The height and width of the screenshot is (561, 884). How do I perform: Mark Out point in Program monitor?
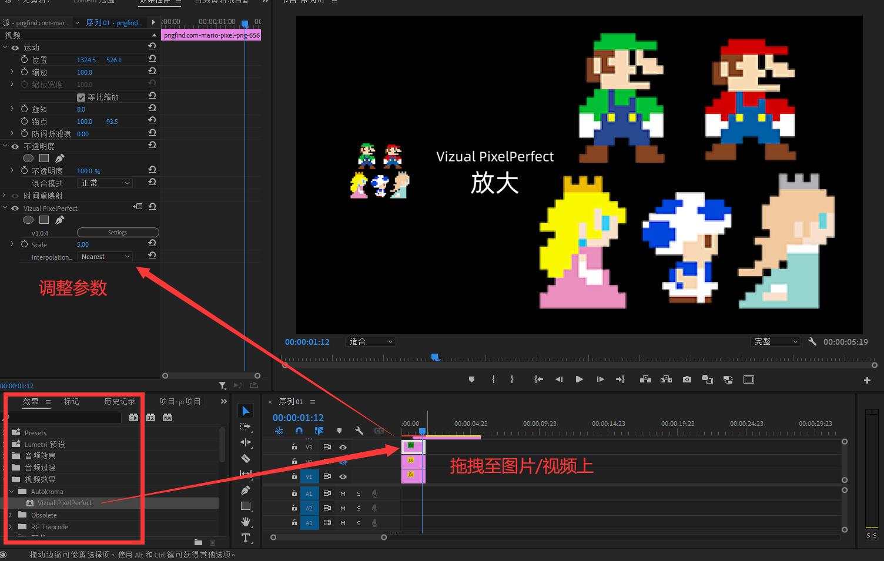click(x=512, y=379)
